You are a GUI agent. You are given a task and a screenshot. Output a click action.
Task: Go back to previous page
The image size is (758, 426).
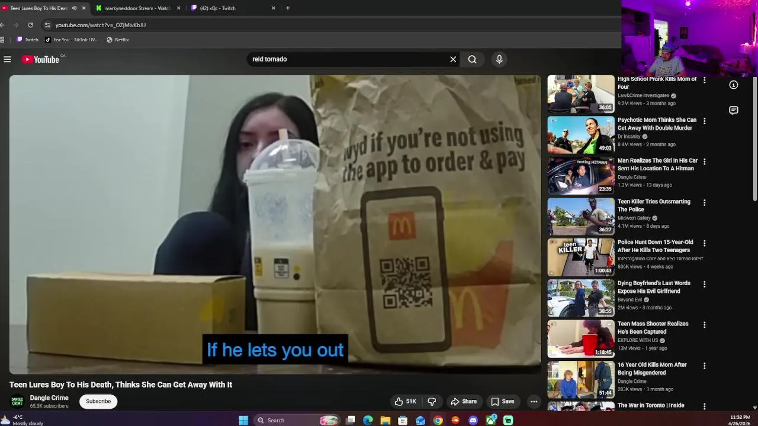pos(2,25)
